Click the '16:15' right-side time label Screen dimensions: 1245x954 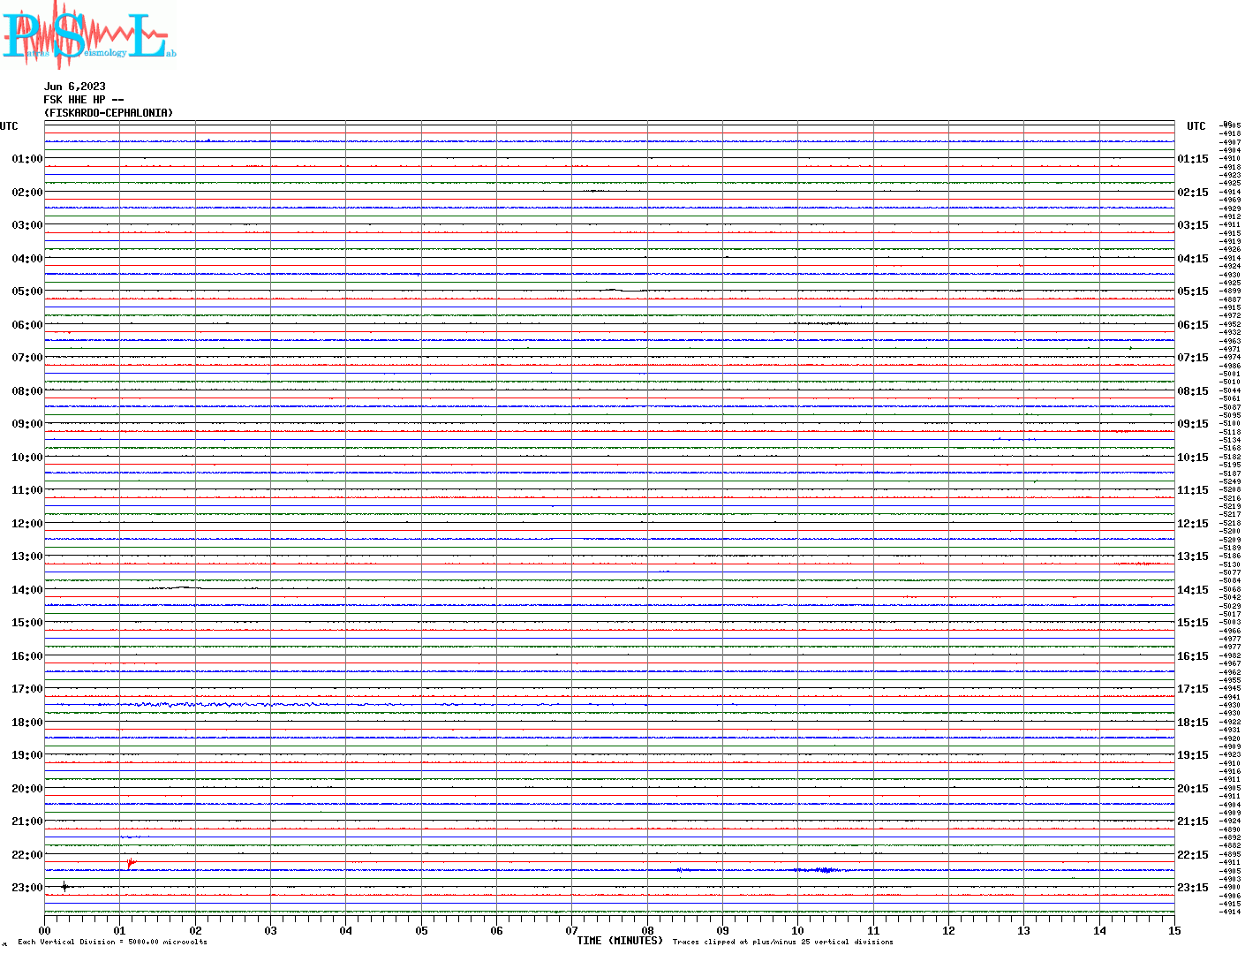click(x=1193, y=656)
